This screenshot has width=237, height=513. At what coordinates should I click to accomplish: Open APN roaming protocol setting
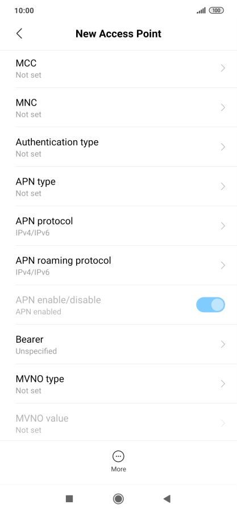point(118,266)
